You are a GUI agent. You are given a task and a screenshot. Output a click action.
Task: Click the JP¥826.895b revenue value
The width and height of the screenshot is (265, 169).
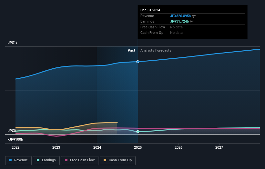click(x=180, y=16)
